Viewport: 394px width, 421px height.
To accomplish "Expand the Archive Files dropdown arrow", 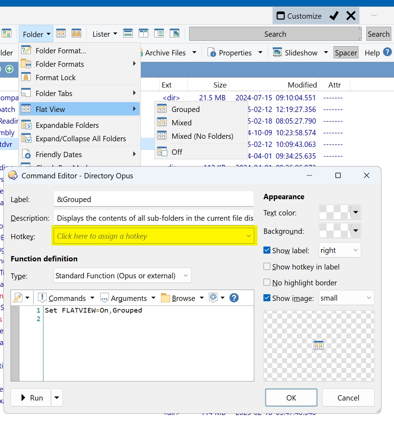I will 194,52.
